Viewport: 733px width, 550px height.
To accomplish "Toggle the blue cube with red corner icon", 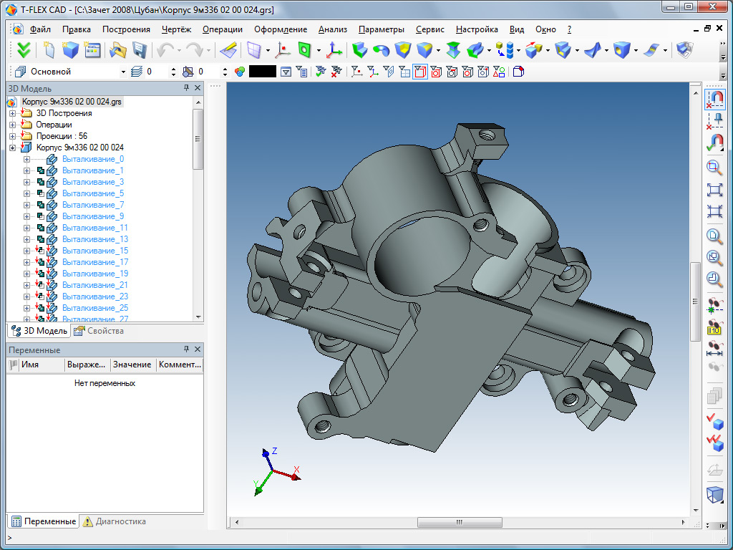I will coord(518,72).
